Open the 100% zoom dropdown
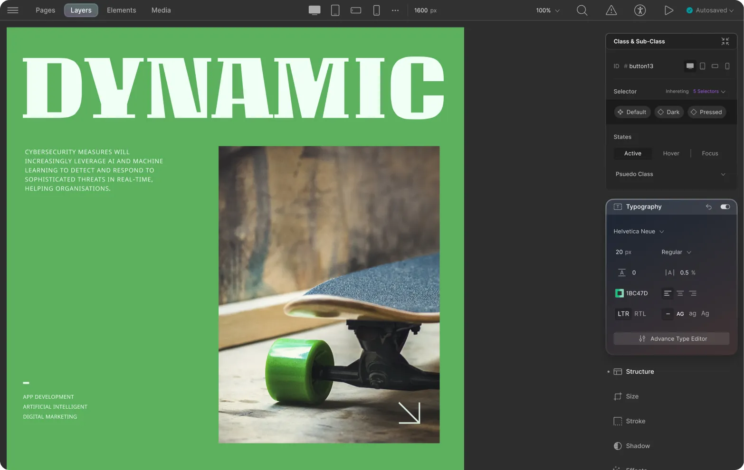Image resolution: width=744 pixels, height=470 pixels. point(548,10)
